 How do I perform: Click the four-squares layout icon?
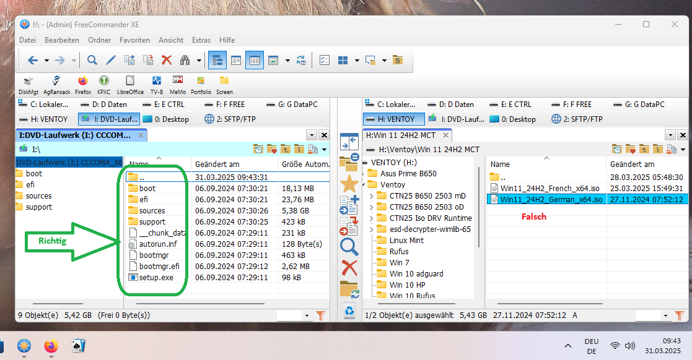pyautogui.click(x=343, y=61)
